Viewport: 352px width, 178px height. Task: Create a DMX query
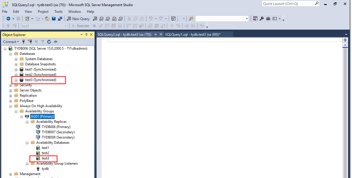[x=108, y=19]
